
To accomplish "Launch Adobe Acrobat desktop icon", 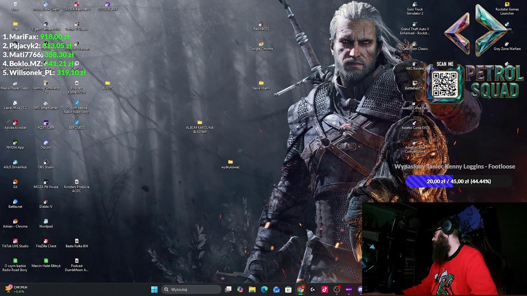I will 15,125.
